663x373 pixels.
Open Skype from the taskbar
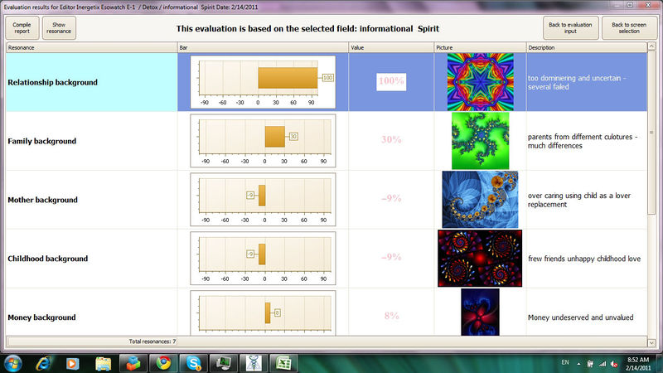(194, 362)
